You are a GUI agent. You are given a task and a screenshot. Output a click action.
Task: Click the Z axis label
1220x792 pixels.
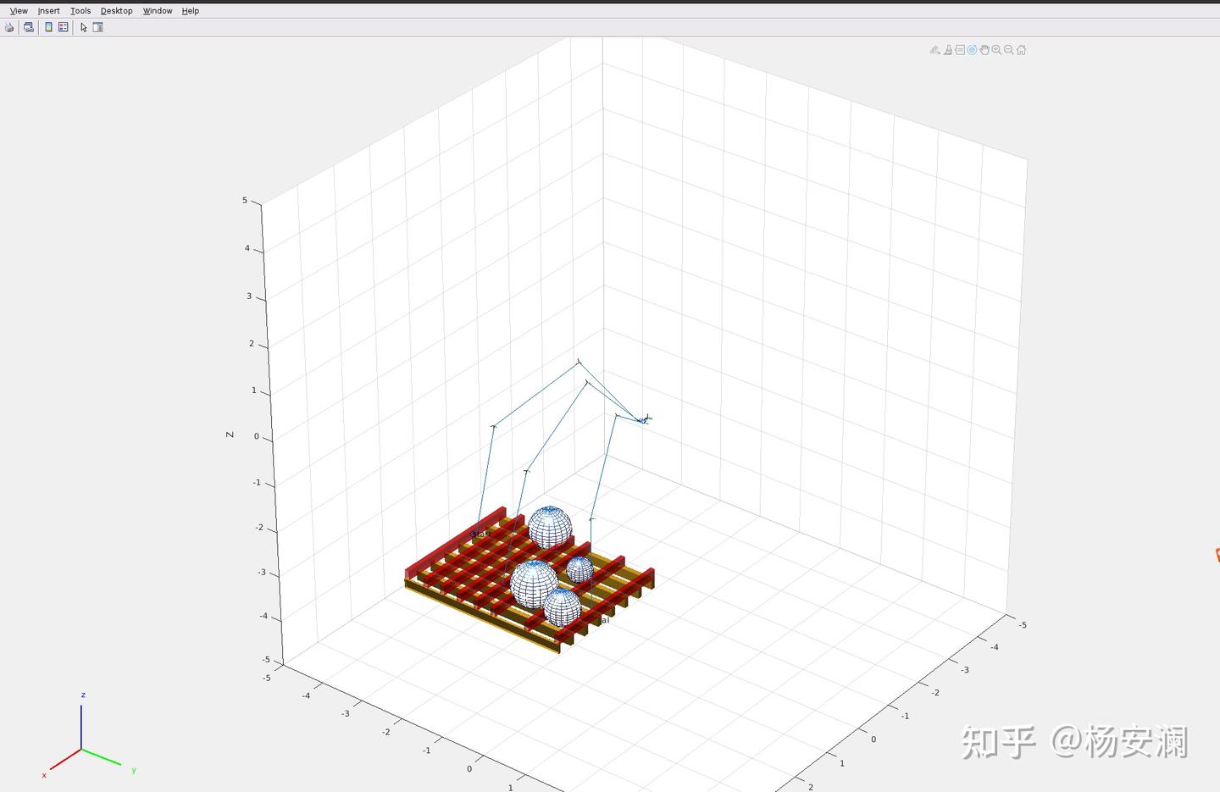point(229,435)
